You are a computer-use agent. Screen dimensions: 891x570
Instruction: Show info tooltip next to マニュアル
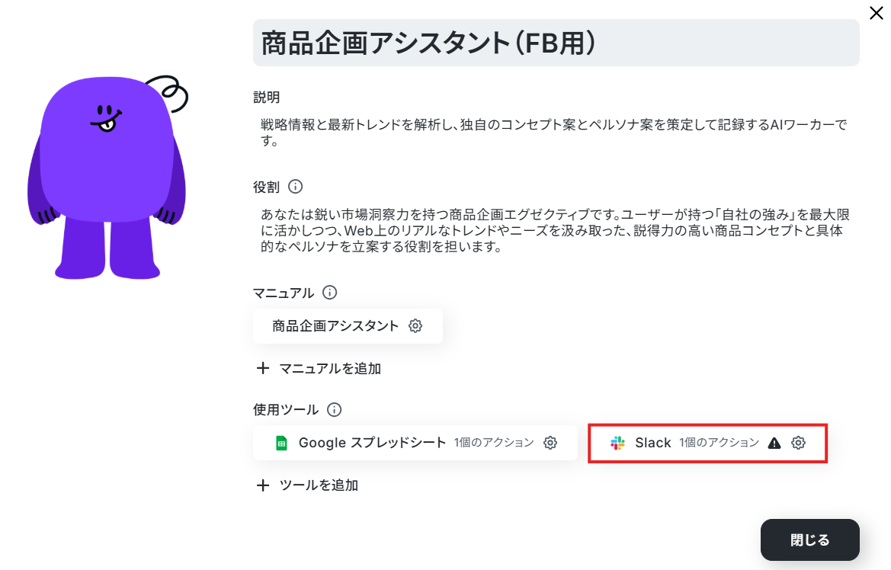(x=329, y=292)
